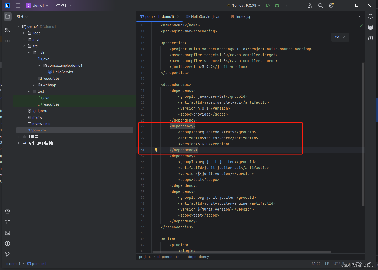Select test java folder
378x270 pixels.
coord(43,98)
